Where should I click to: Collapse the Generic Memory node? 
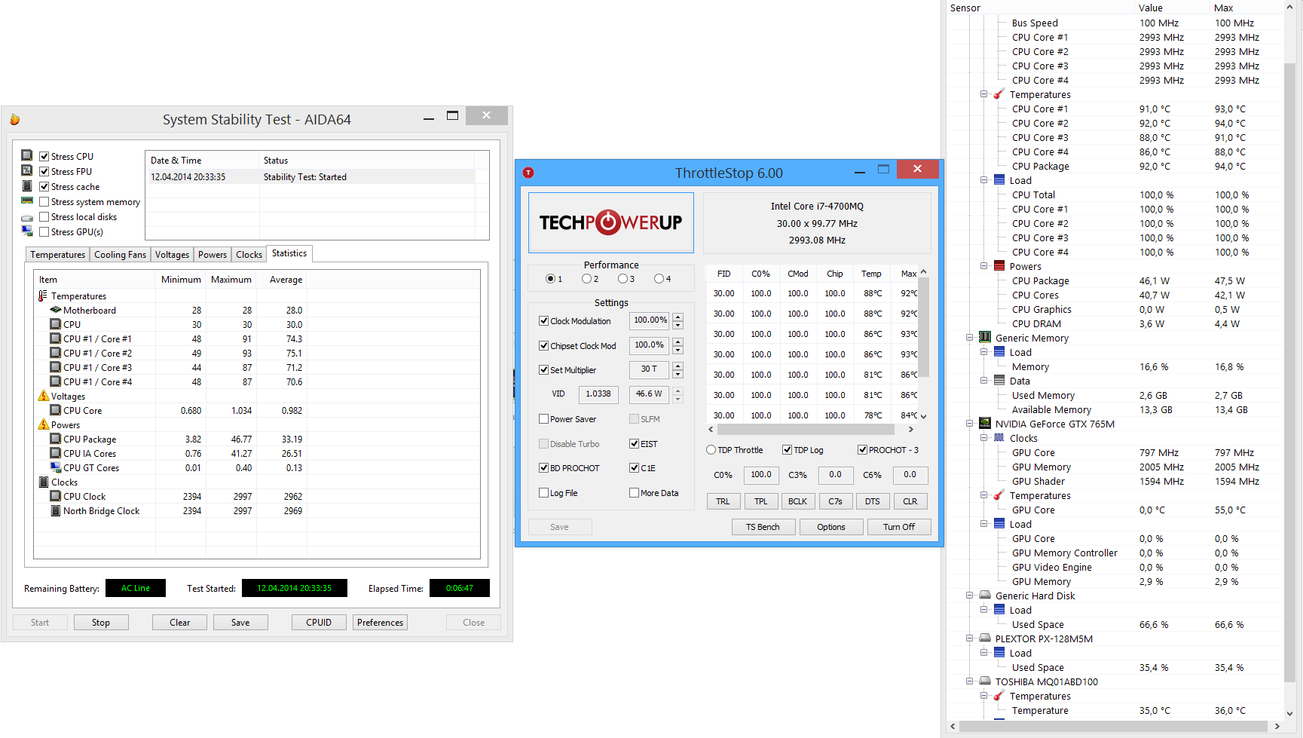969,338
